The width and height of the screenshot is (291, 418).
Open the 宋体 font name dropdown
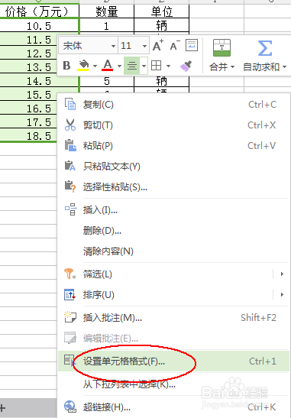(113, 46)
